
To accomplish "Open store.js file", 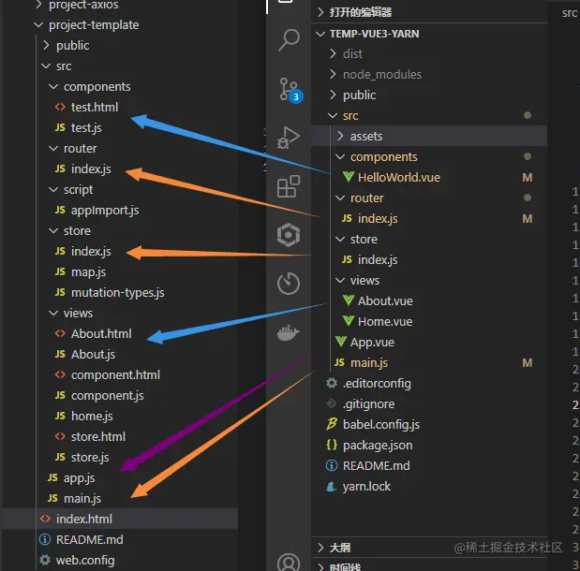I will (90, 457).
